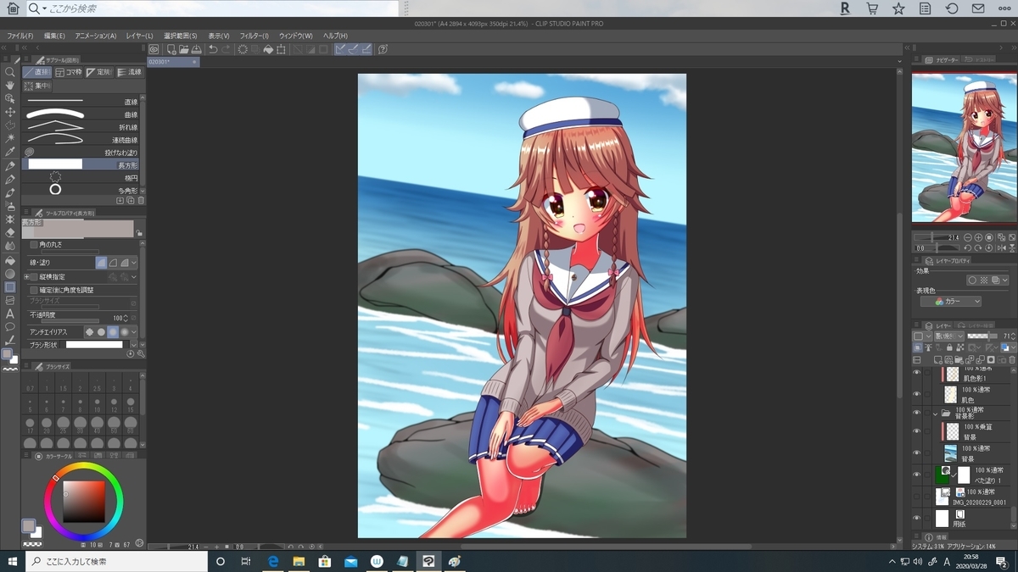Screen dimensions: 1018x572
Task: Click the Redo arrow in command bar
Action: tap(227, 49)
